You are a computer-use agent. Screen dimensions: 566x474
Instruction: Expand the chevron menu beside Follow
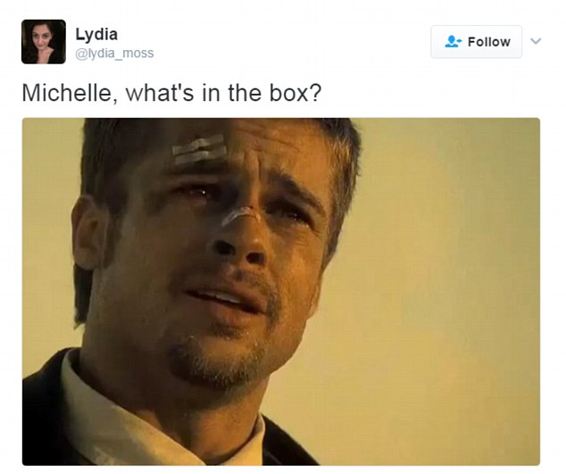click(x=536, y=41)
